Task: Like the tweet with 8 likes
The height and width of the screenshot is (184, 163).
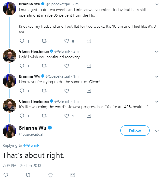Action: coord(67,41)
